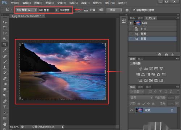Switch to the 通道 tab

pyautogui.click(x=140, y=87)
